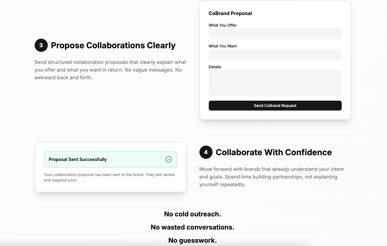
Task: Click the proposal confirmation description text
Action: (109, 177)
